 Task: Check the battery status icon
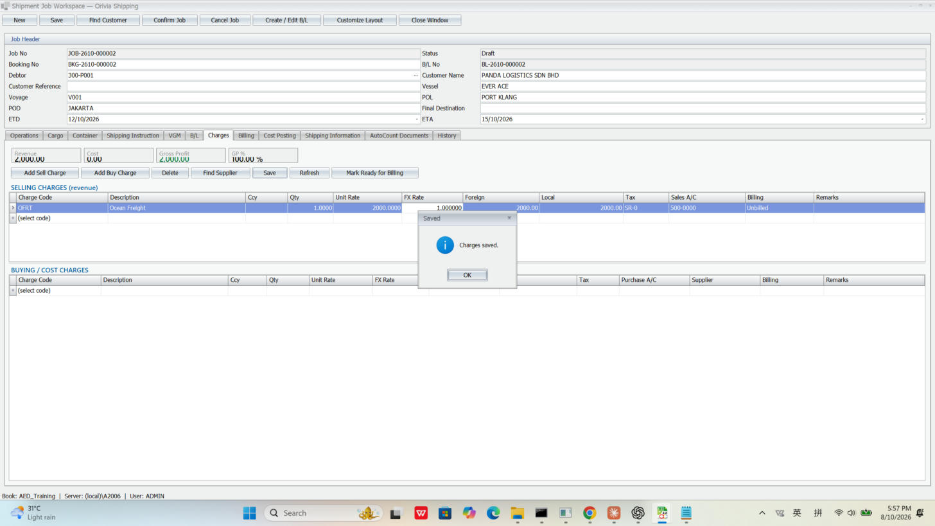point(866,513)
